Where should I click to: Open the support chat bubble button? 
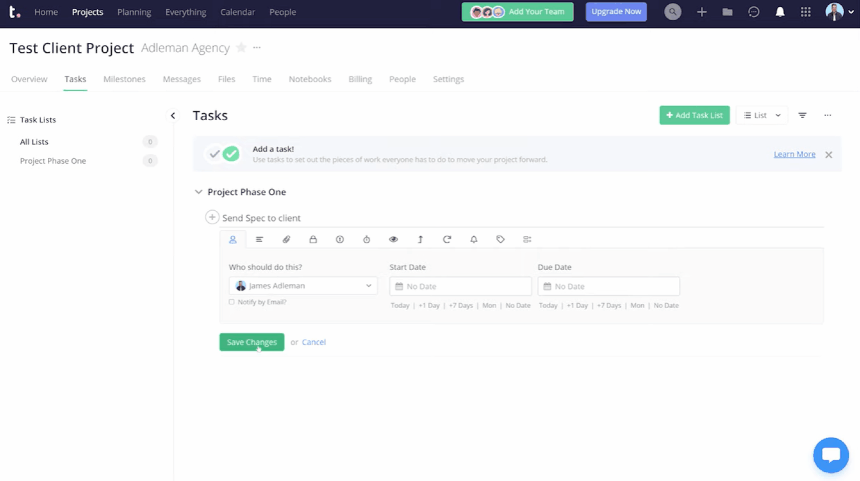click(831, 455)
